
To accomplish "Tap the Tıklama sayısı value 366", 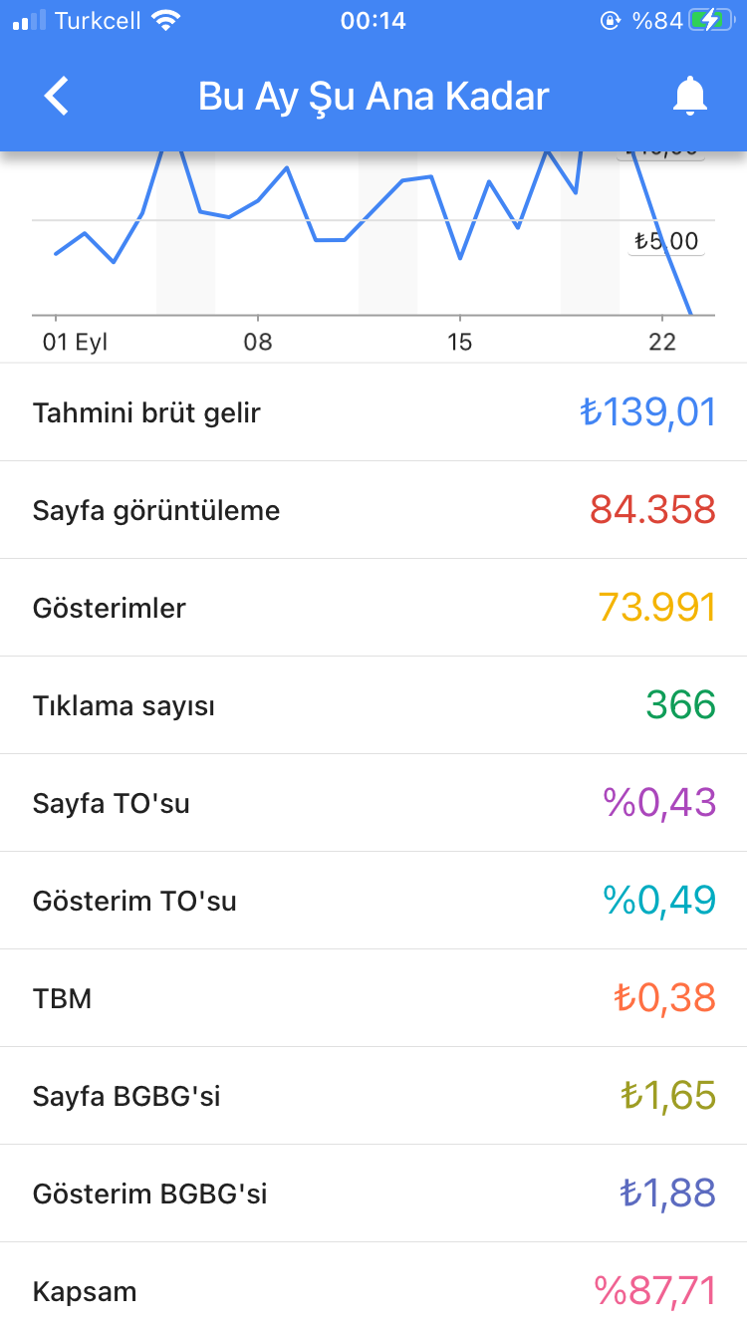I will (x=681, y=705).
